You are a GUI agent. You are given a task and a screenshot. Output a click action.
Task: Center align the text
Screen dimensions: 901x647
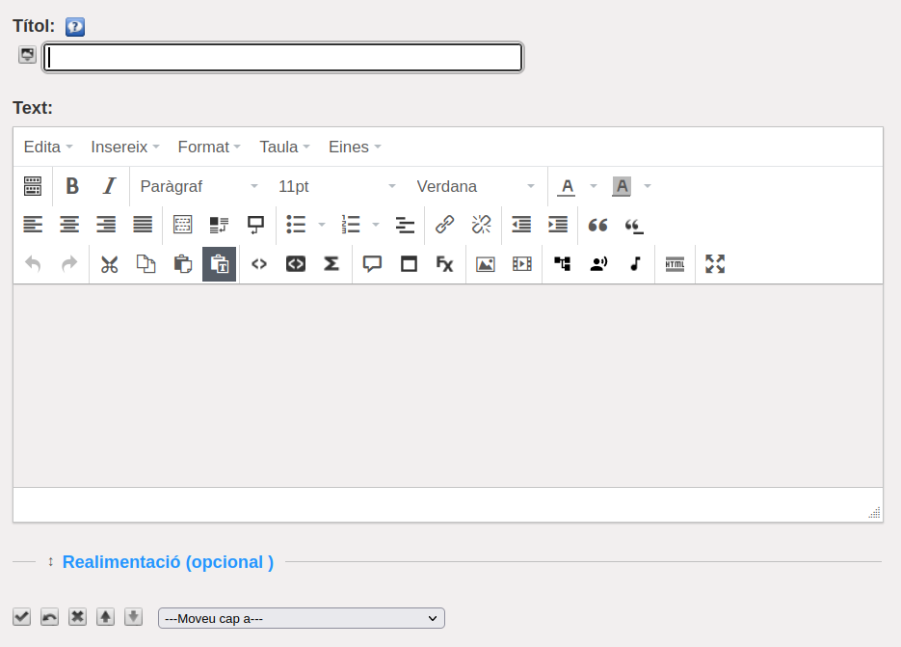tap(69, 225)
